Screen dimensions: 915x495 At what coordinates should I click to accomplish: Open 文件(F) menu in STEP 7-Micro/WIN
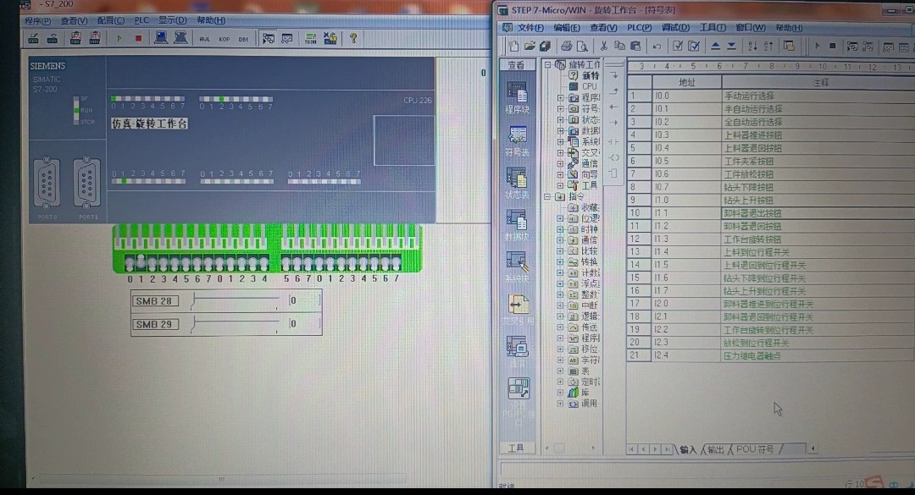click(x=530, y=28)
